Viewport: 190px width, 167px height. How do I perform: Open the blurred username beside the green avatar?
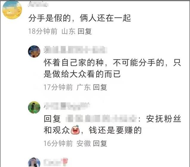pos(67,106)
